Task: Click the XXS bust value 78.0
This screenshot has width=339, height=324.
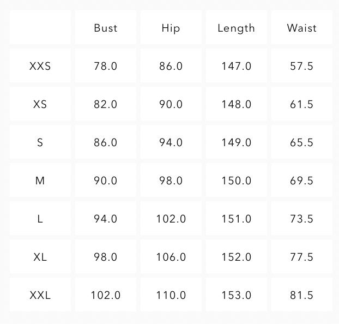Action: coord(105,66)
